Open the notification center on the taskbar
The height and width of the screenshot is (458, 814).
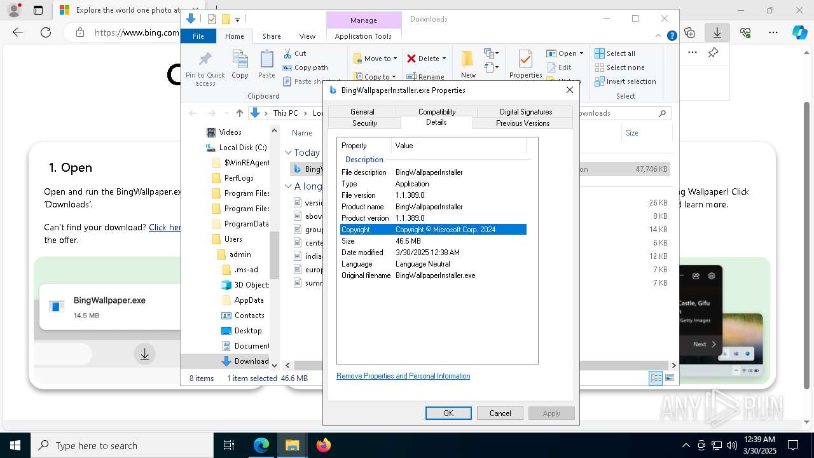(x=793, y=445)
